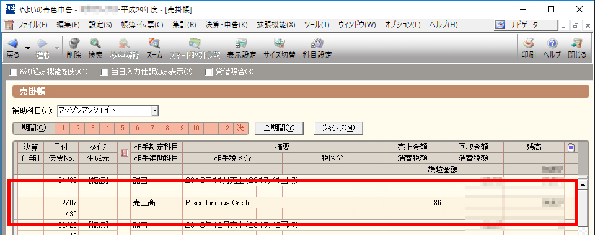Toggle 当日入力仕訳のみ表示 checkbox
This screenshot has height=235, width=595.
pos(104,72)
